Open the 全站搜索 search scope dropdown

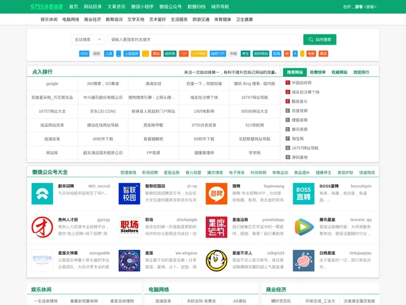[88, 40]
